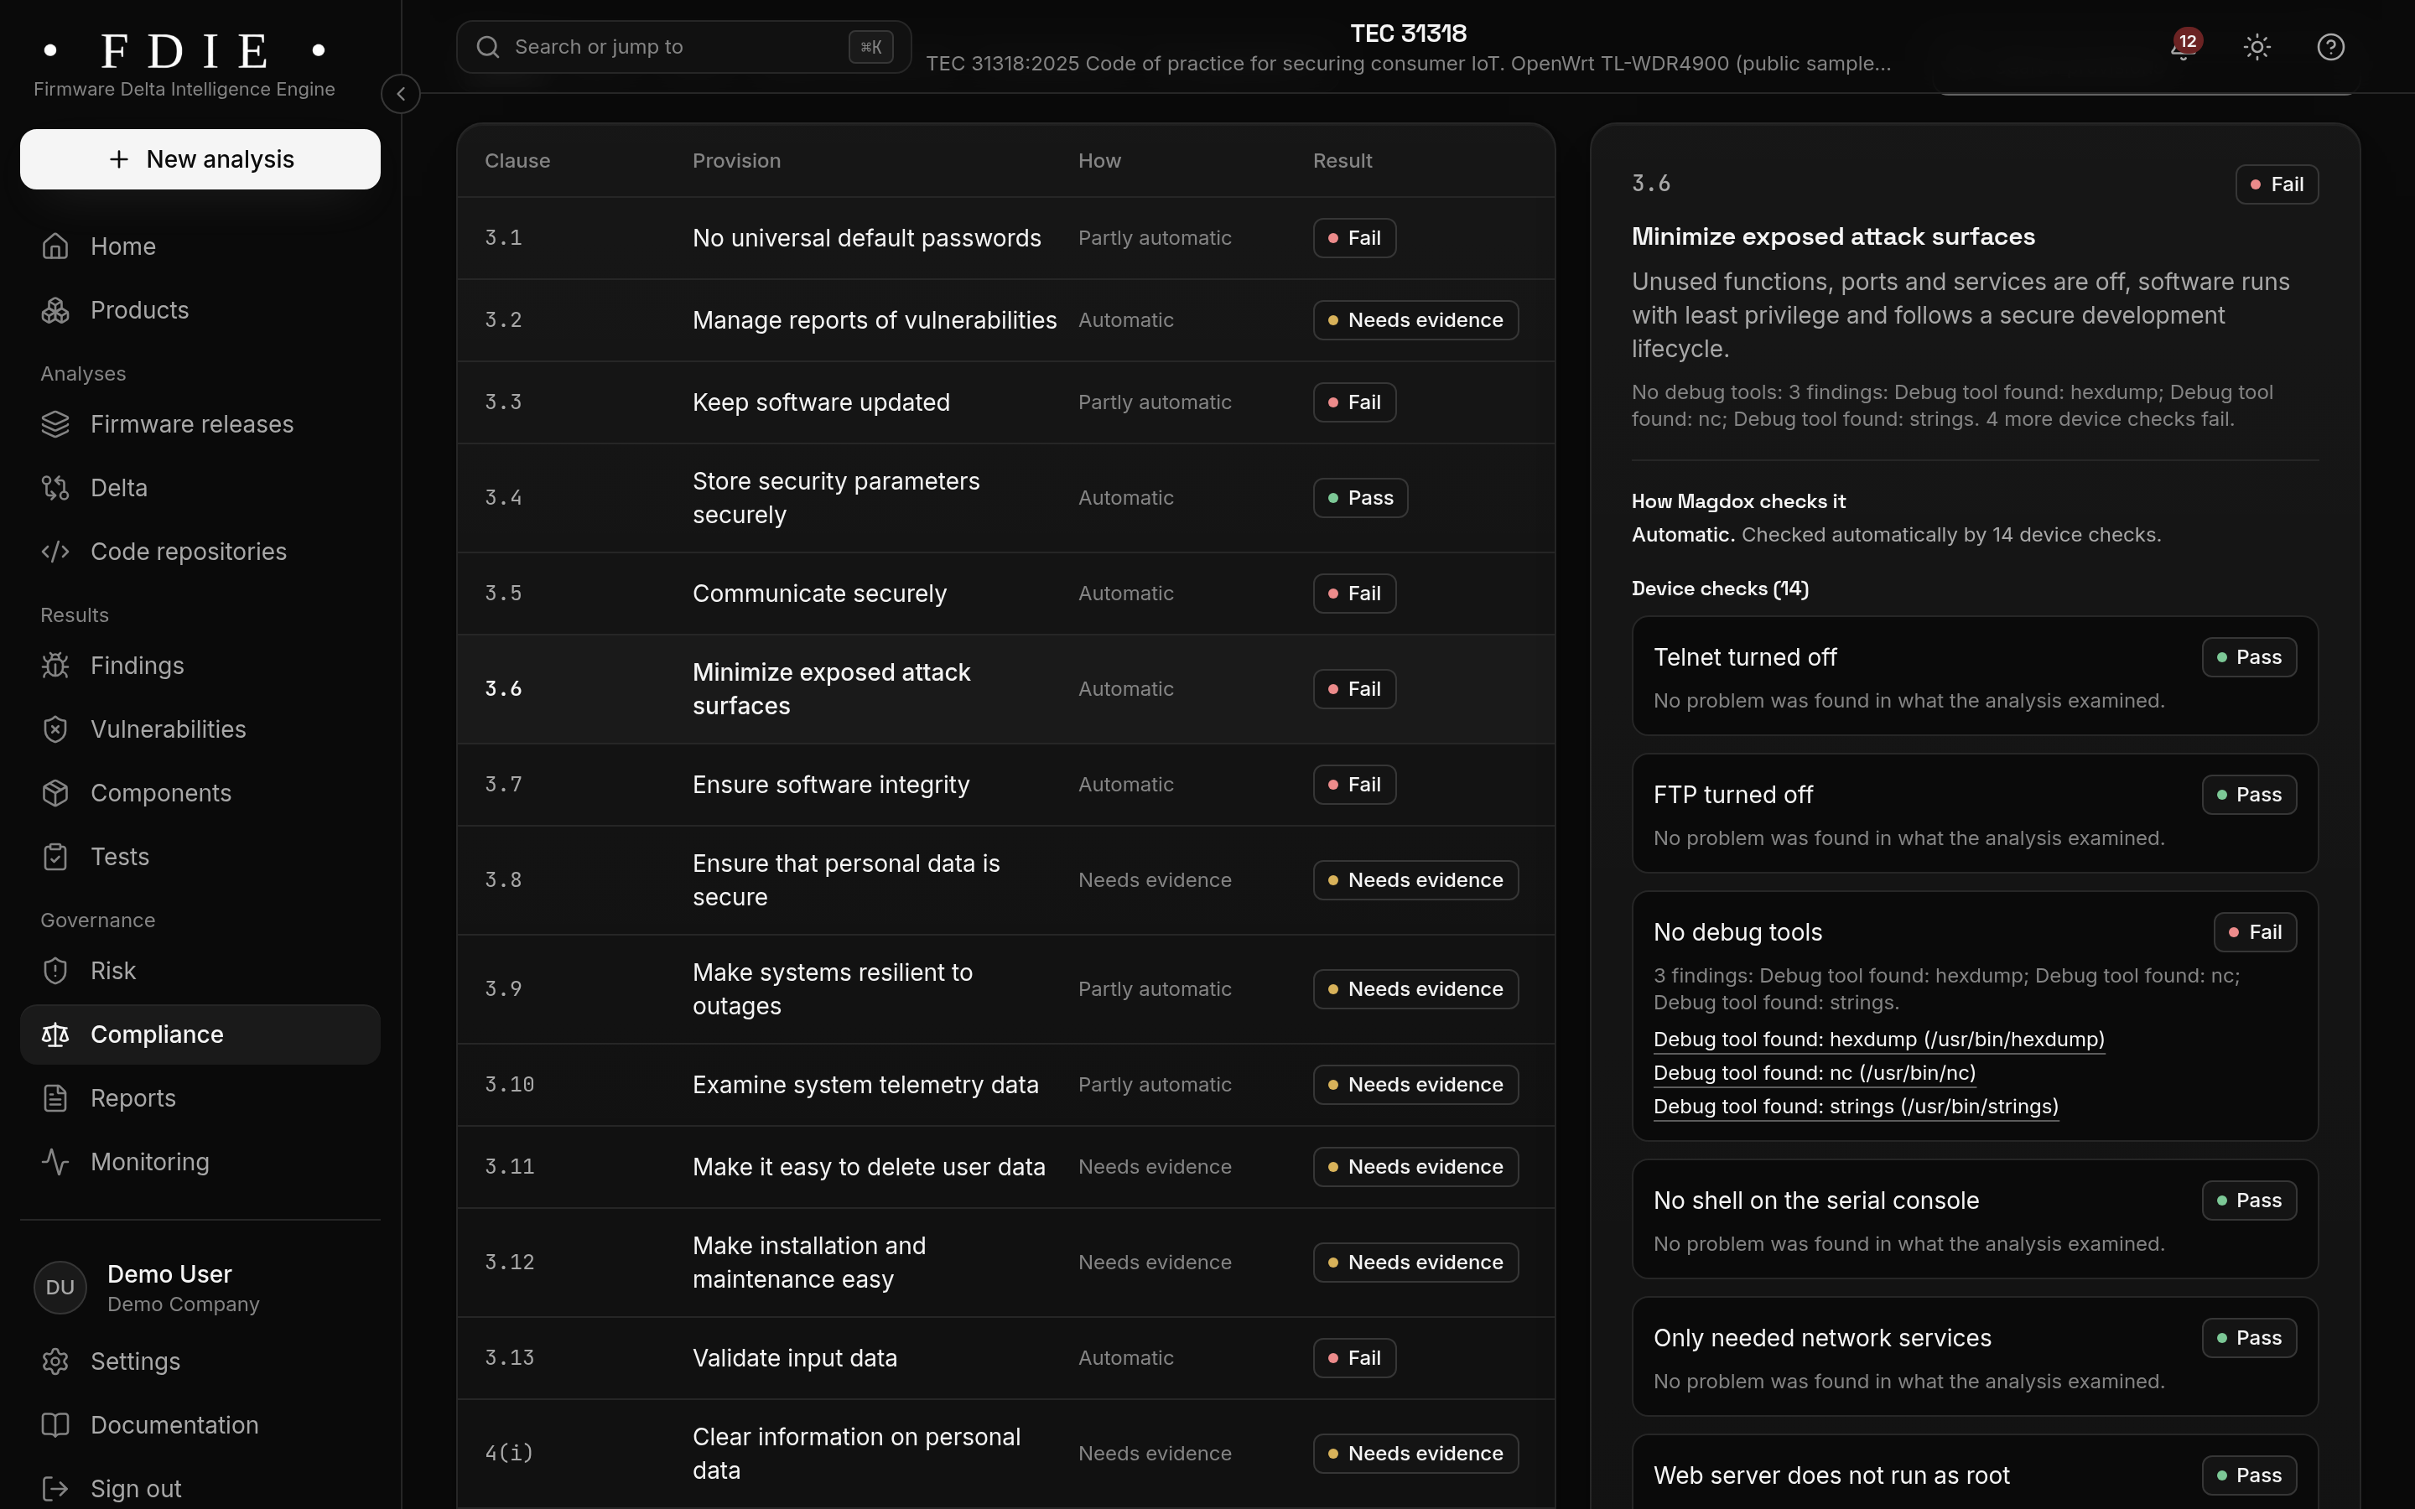Screen dimensions: 2415x1509
Task: Click the Result column header
Action: click(1343, 161)
